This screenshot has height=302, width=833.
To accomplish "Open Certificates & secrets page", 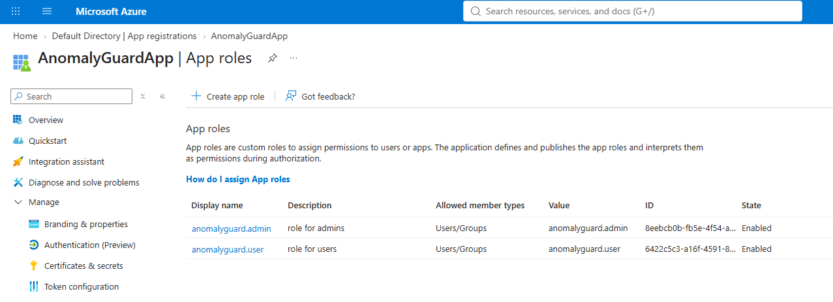I will coord(83,266).
